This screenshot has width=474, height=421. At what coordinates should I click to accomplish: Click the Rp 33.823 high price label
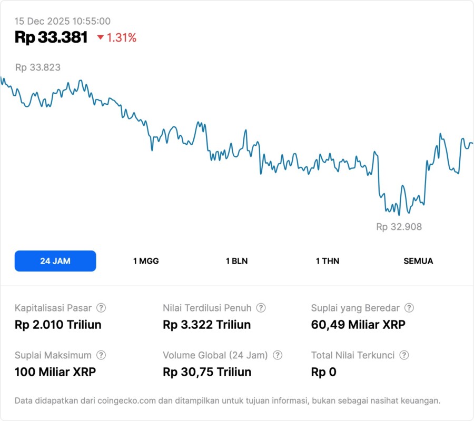[x=38, y=67]
